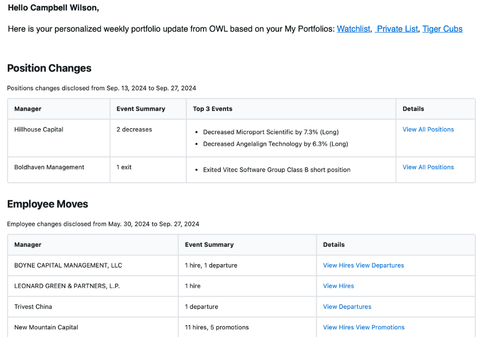
Task: Click employee changes disclosed date range text
Action: (x=103, y=224)
